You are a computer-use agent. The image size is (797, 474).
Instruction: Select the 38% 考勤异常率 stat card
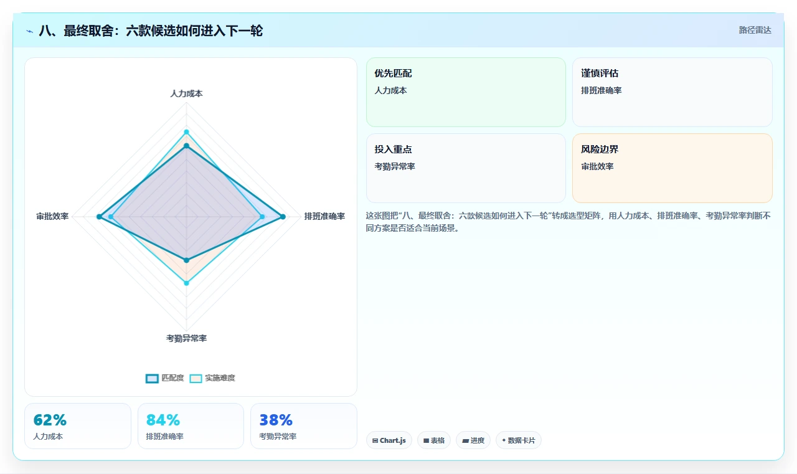(304, 426)
